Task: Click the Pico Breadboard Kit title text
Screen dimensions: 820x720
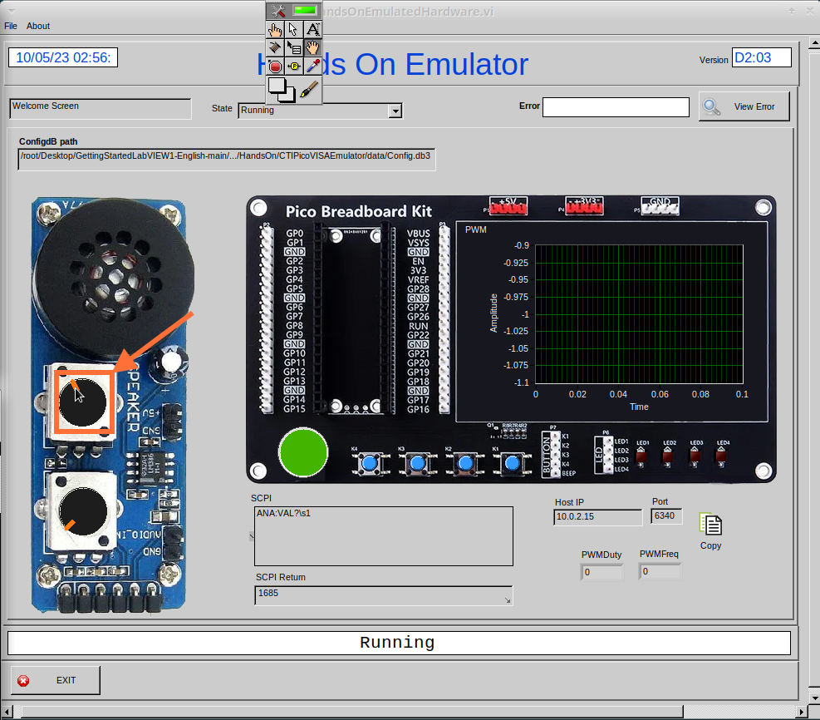Action: pos(359,211)
